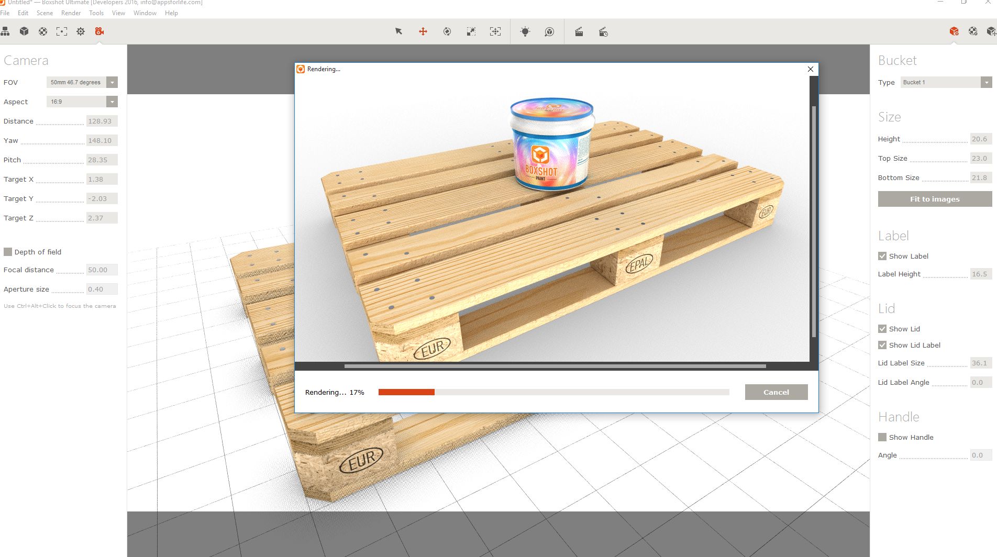The height and width of the screenshot is (557, 997).
Task: Uncheck the Show Lid Label checkbox
Action: coord(882,345)
